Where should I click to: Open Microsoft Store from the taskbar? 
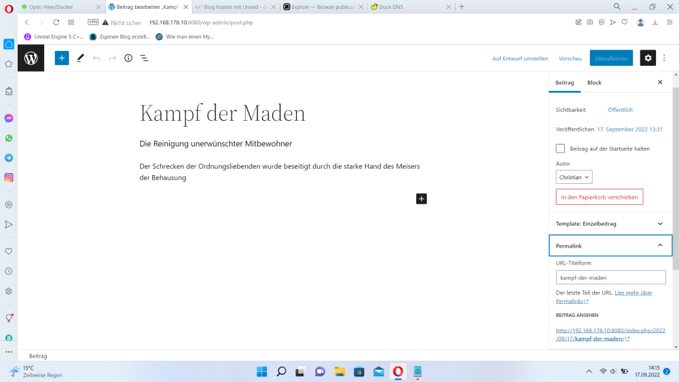(x=359, y=372)
